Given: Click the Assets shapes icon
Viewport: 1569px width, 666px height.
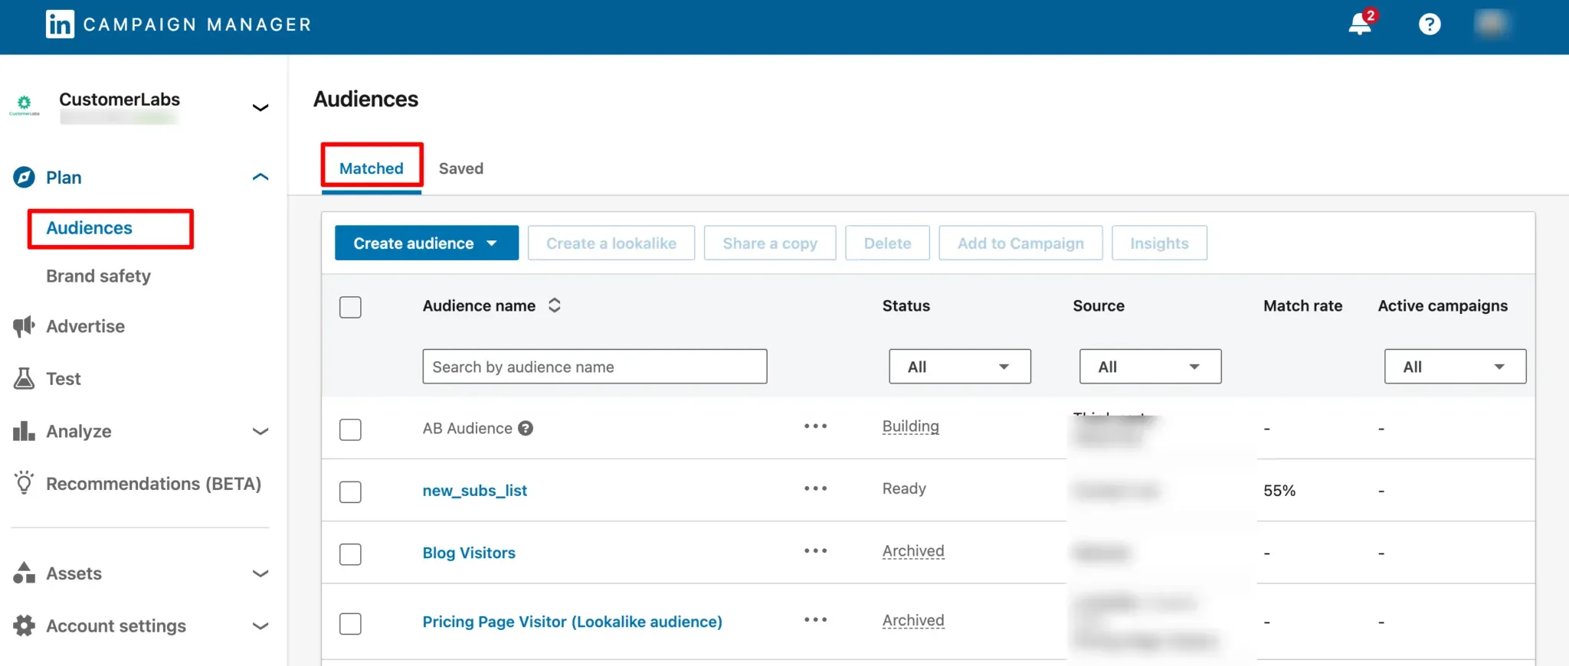Looking at the screenshot, I should [24, 573].
